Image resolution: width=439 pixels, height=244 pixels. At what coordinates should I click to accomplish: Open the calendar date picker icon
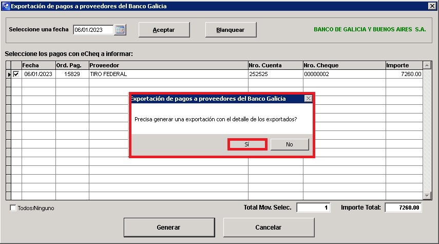pyautogui.click(x=120, y=30)
